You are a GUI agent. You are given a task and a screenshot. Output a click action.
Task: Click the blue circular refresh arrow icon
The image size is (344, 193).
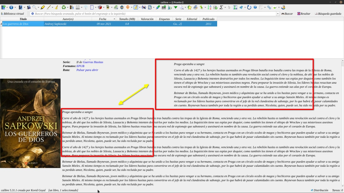pos(249,8)
